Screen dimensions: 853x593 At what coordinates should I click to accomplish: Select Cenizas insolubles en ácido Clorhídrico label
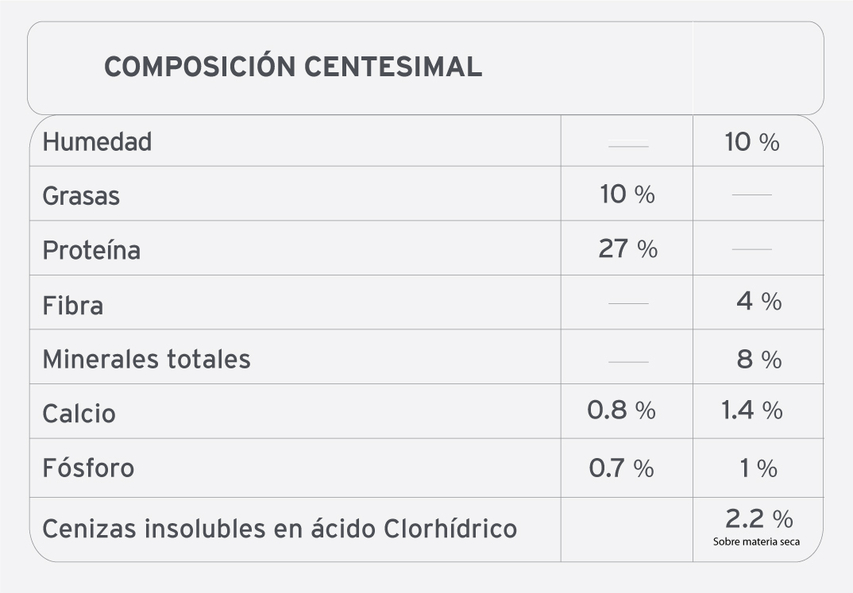280,529
